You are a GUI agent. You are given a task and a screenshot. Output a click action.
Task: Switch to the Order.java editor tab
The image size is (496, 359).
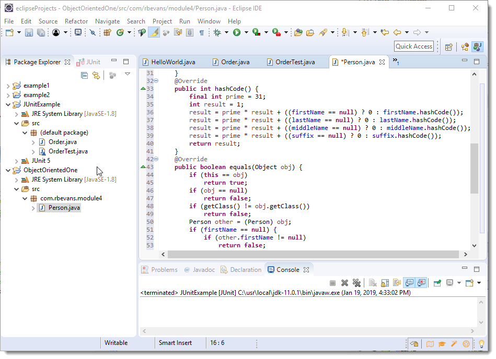tap(231, 62)
